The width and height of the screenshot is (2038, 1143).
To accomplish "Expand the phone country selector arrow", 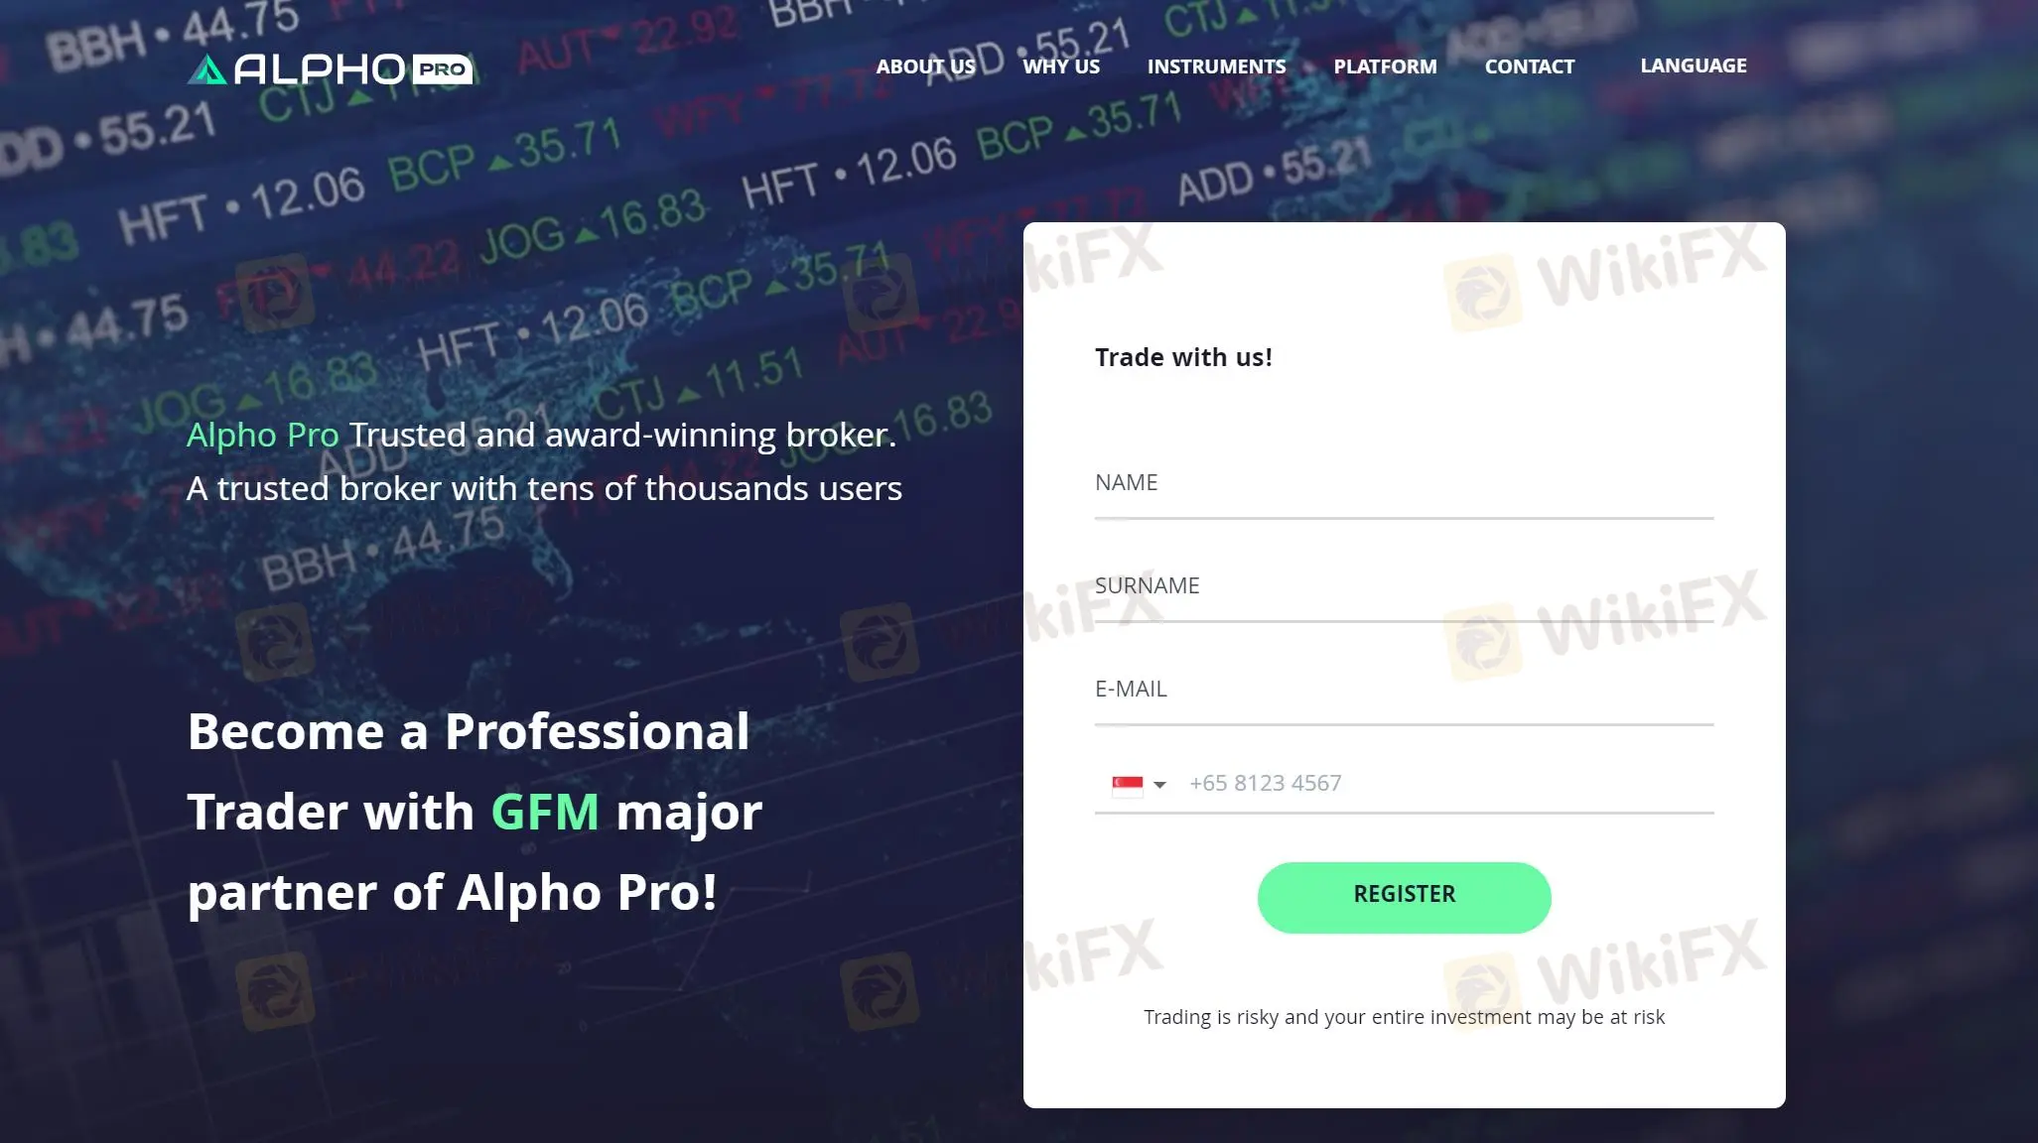I will tap(1159, 781).
